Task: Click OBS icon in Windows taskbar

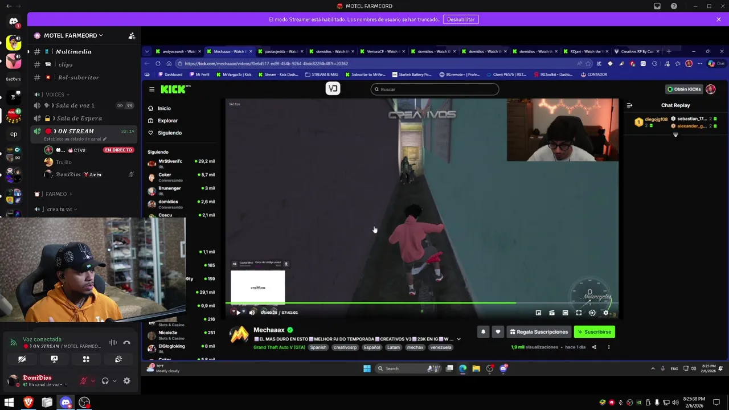Action: [x=84, y=403]
